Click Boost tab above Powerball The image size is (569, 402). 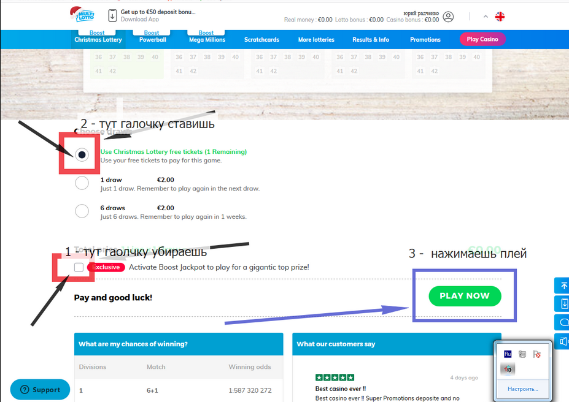click(x=152, y=33)
